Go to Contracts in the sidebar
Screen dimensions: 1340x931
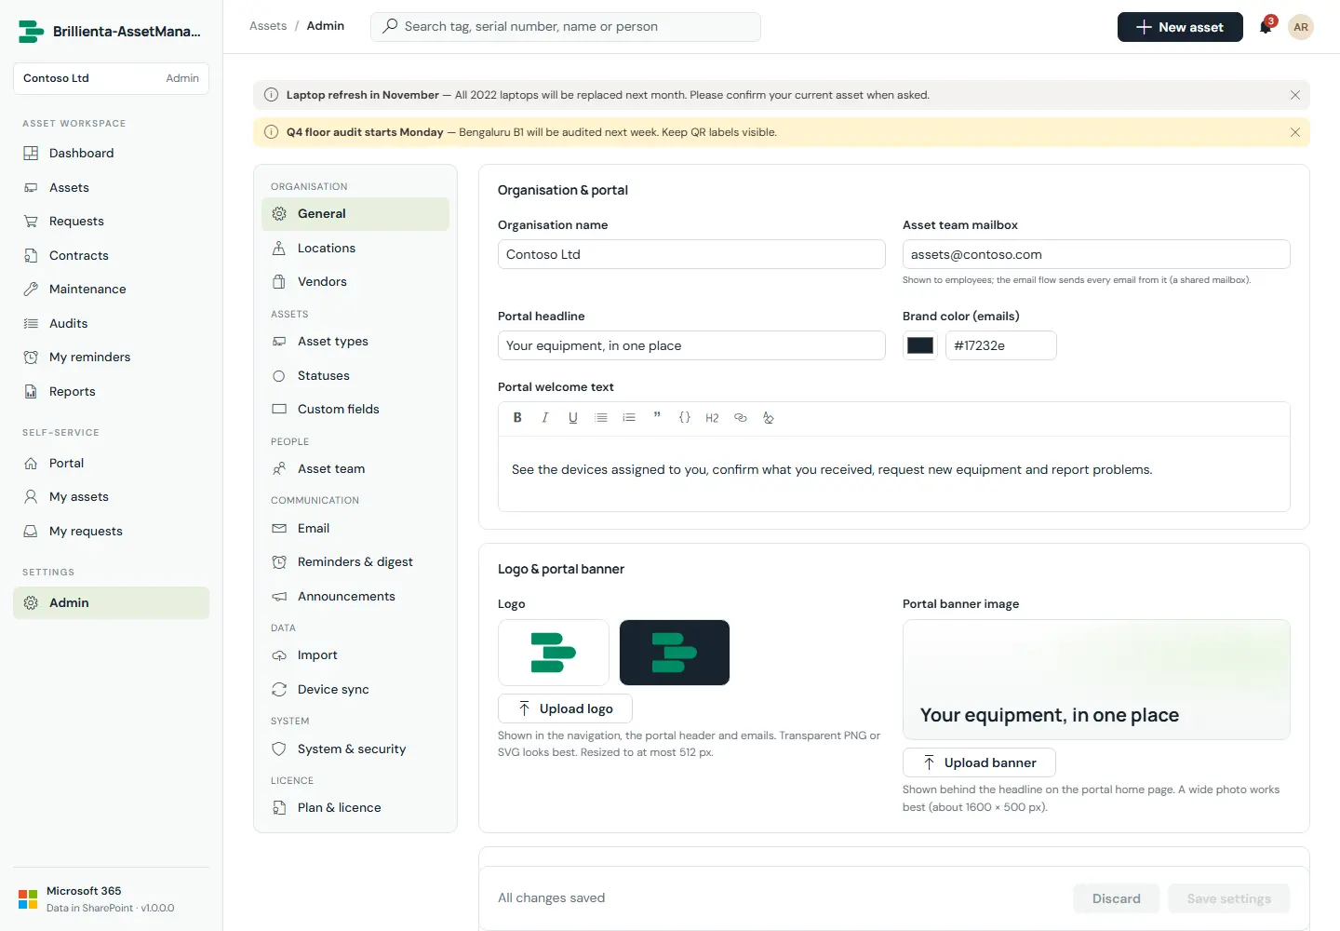click(x=111, y=255)
